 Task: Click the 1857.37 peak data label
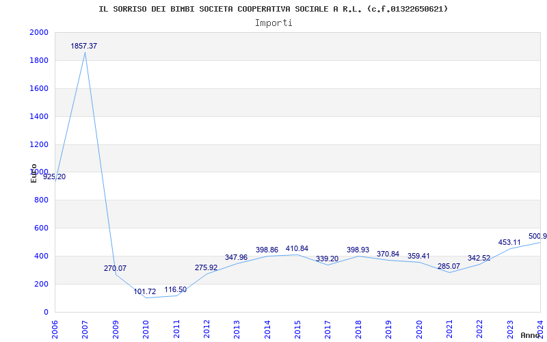(x=84, y=46)
